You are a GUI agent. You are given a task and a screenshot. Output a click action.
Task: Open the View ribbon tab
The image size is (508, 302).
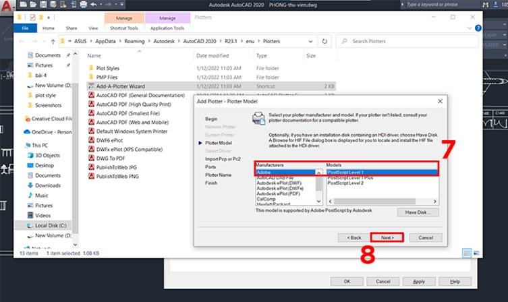[93, 28]
